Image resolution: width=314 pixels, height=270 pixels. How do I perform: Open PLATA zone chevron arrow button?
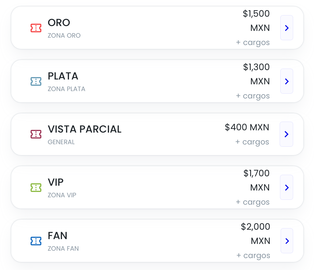point(287,81)
